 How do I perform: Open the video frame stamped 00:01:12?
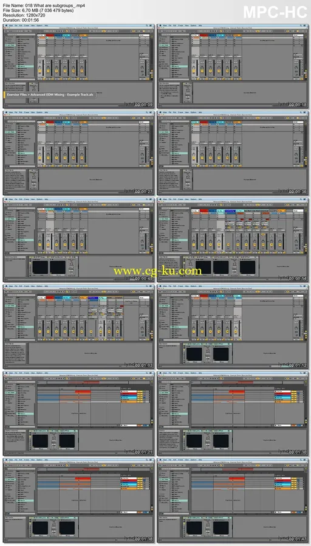tap(233, 327)
